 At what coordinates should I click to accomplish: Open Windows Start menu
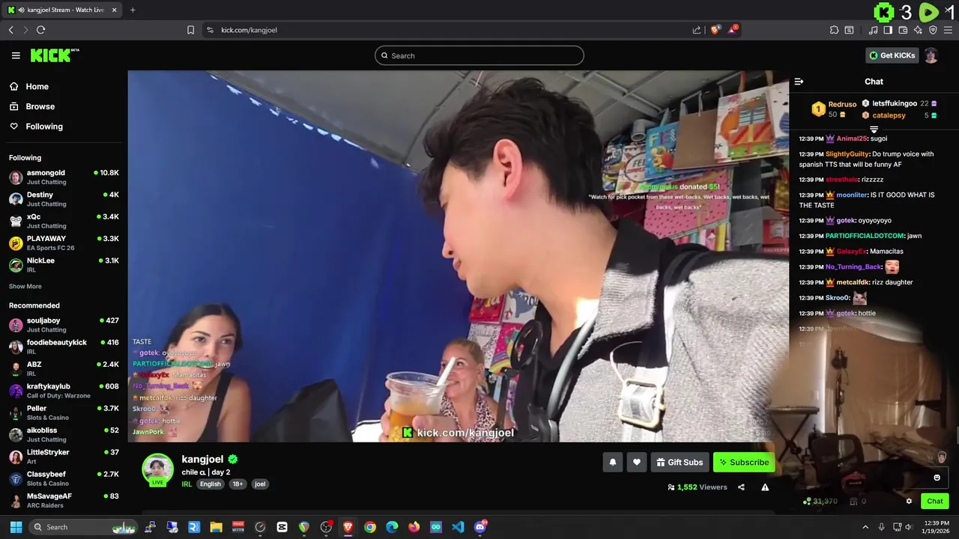pos(16,527)
